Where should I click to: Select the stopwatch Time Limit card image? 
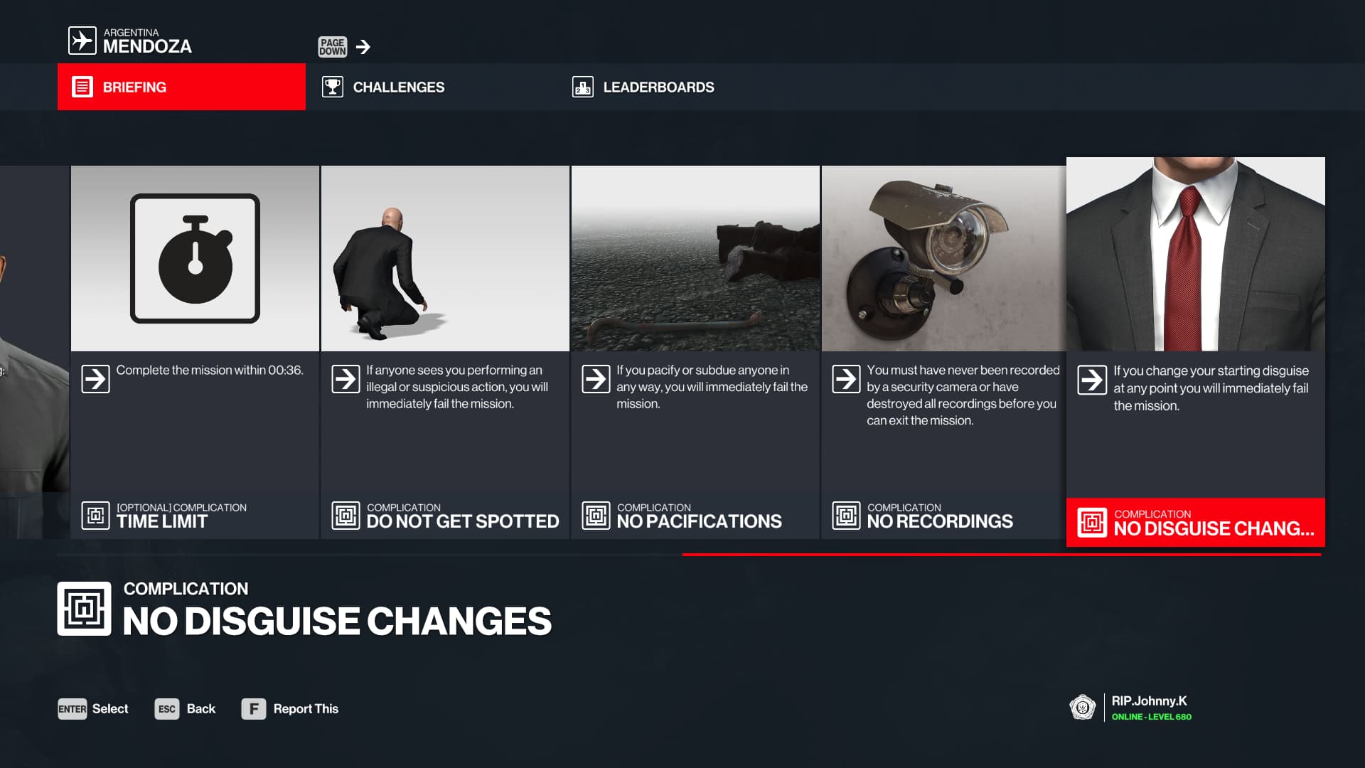pyautogui.click(x=195, y=258)
